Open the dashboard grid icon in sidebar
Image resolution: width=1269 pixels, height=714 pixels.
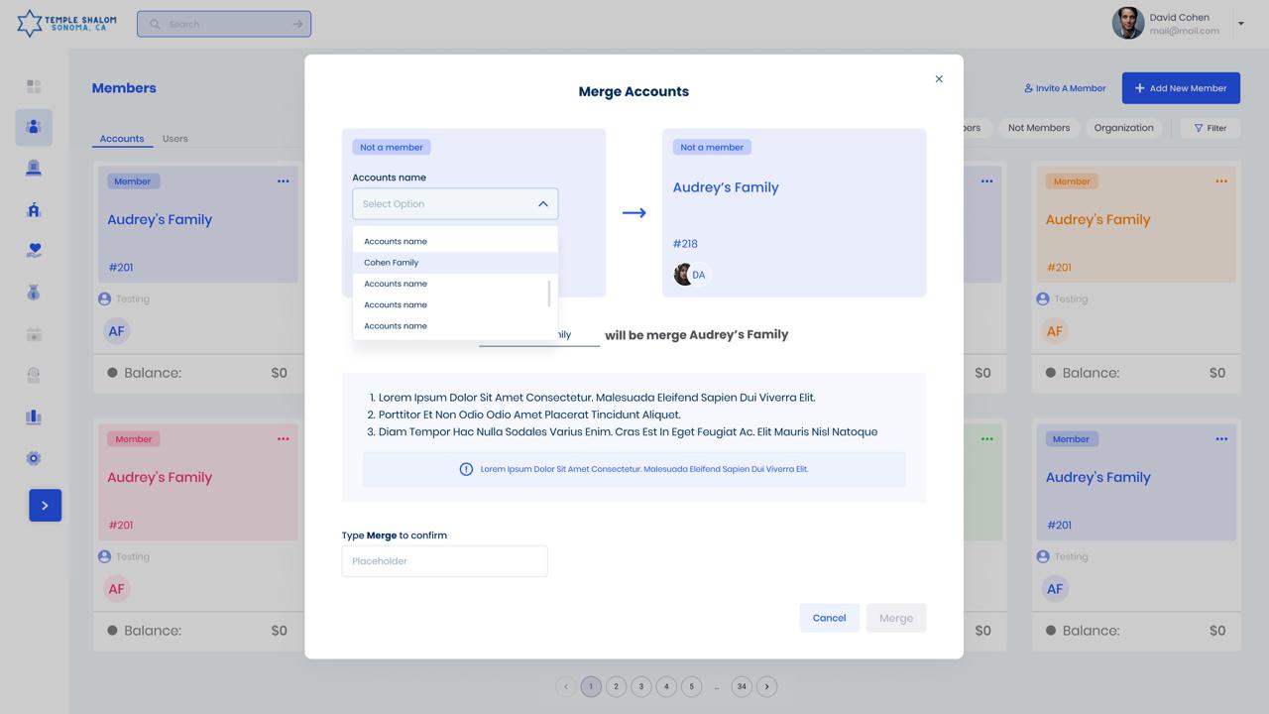[34, 87]
